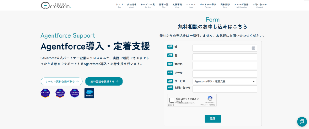Open サービス一覧 in navigation menu
The width and height of the screenshot is (309, 129).
coord(148,5)
